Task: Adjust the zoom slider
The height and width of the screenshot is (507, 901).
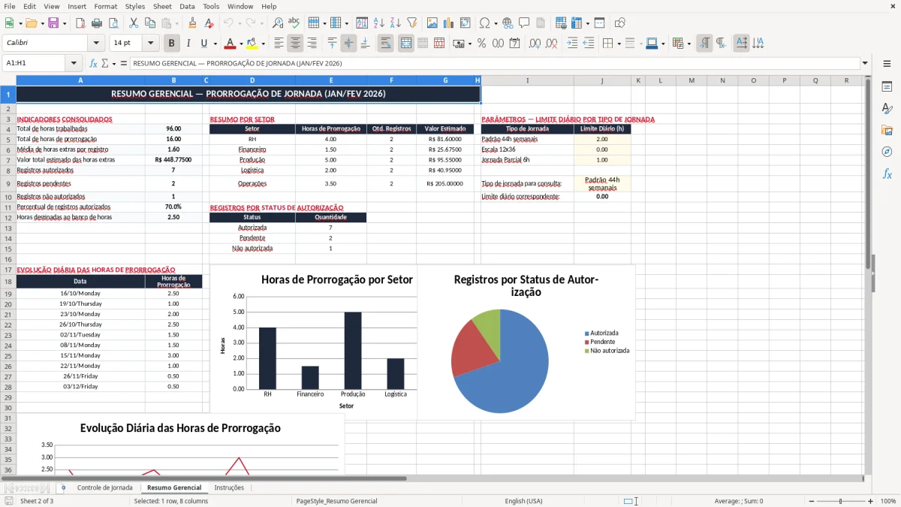Action: point(840,501)
